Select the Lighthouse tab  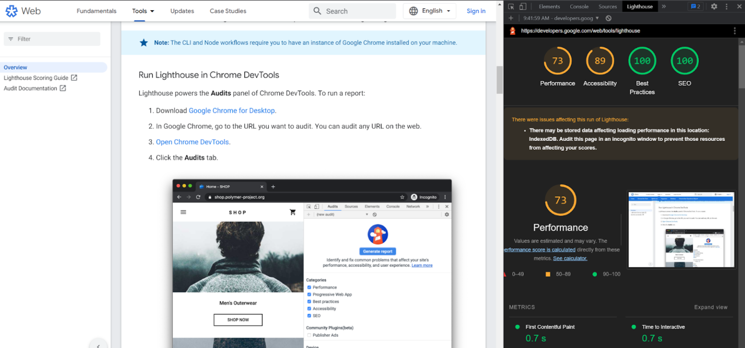pyautogui.click(x=640, y=6)
